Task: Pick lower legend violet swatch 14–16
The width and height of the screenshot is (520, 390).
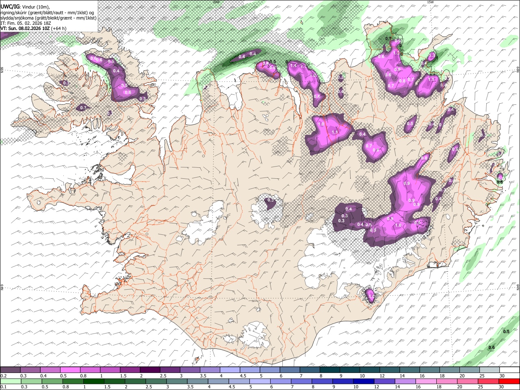Action: [405, 381]
